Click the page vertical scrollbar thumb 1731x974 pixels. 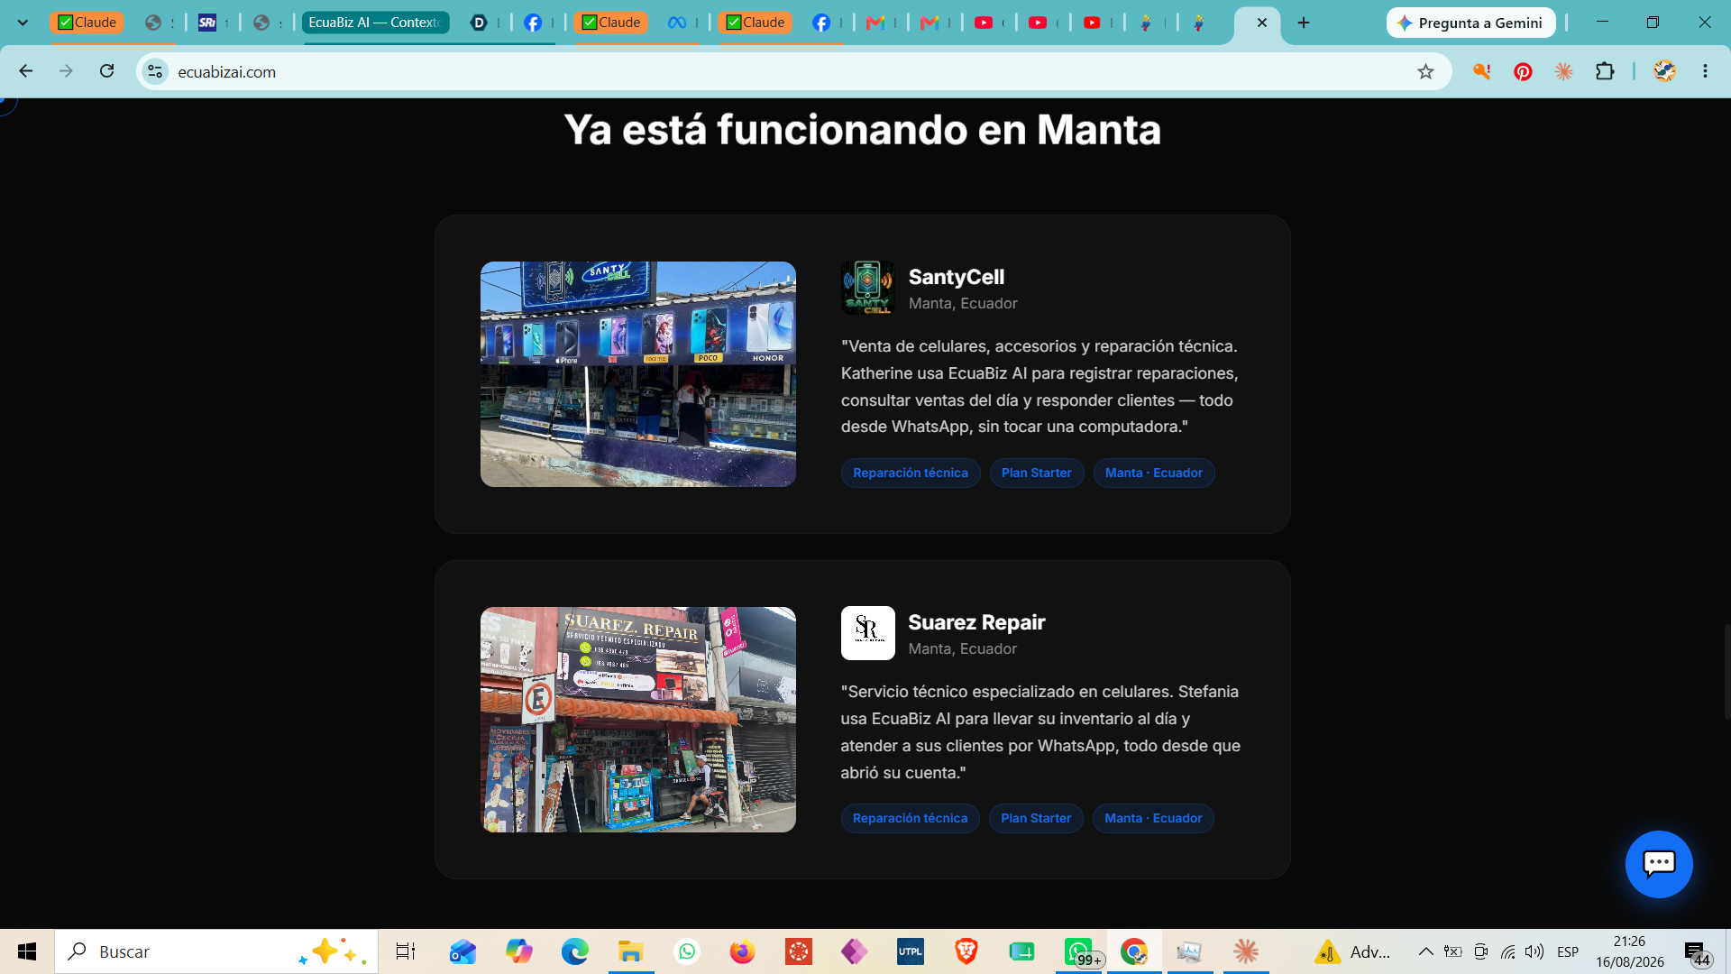(1726, 671)
